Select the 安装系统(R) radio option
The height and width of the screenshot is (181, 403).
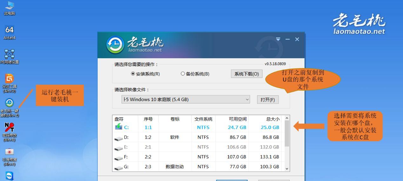pyautogui.click(x=145, y=74)
